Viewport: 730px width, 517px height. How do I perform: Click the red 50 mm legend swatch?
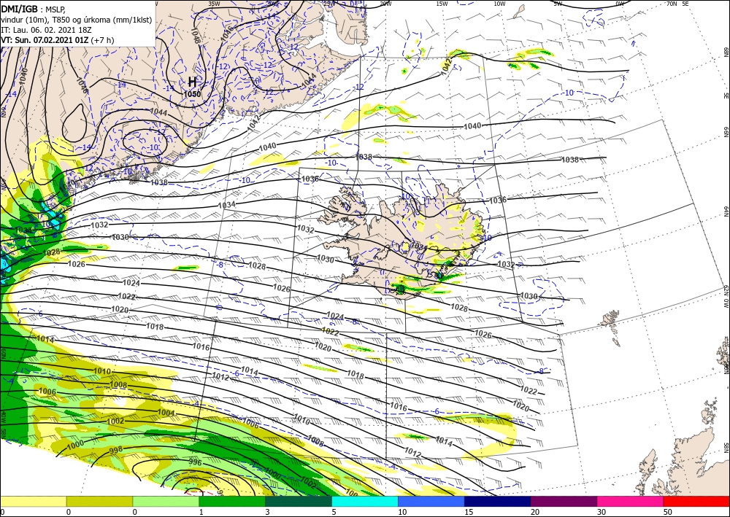[x=696, y=501]
